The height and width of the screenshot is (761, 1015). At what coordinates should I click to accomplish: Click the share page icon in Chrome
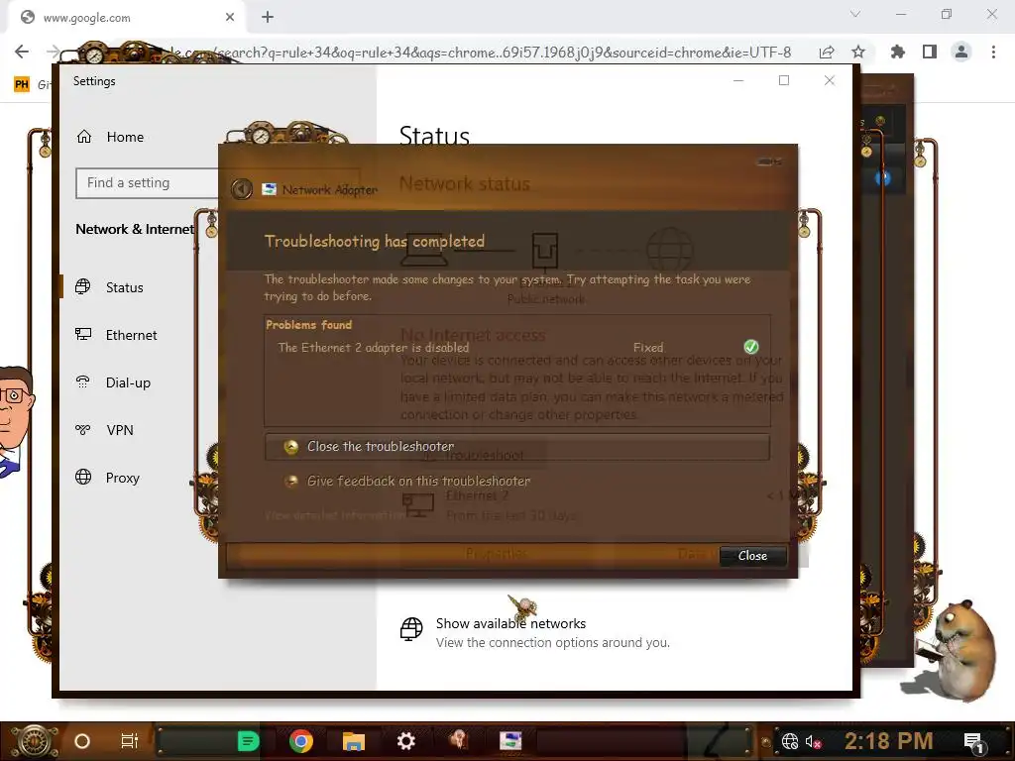point(827,53)
